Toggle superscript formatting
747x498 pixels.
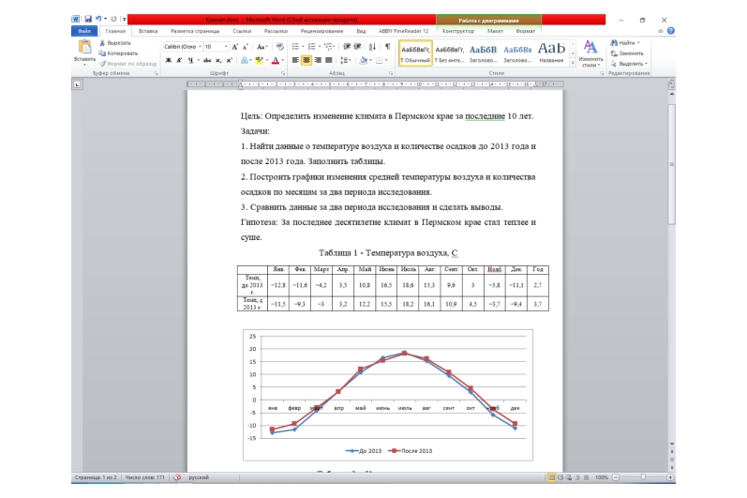(229, 61)
